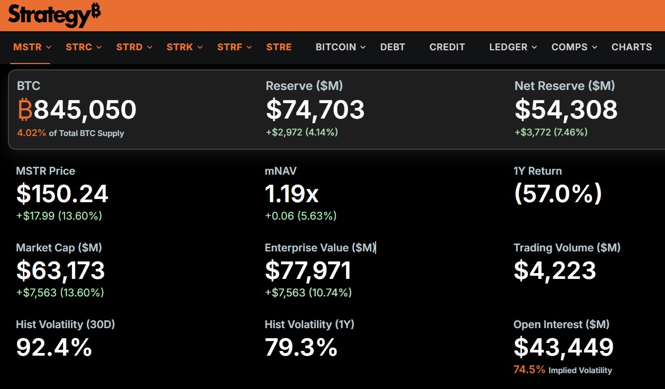Screen dimensions: 665x389
Task: Open the STRC tab
Action: click(79, 47)
